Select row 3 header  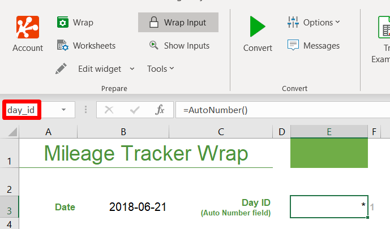point(9,206)
